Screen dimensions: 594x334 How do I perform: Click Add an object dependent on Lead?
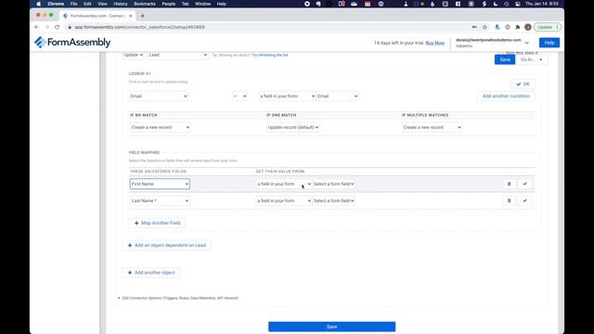[x=166, y=245]
